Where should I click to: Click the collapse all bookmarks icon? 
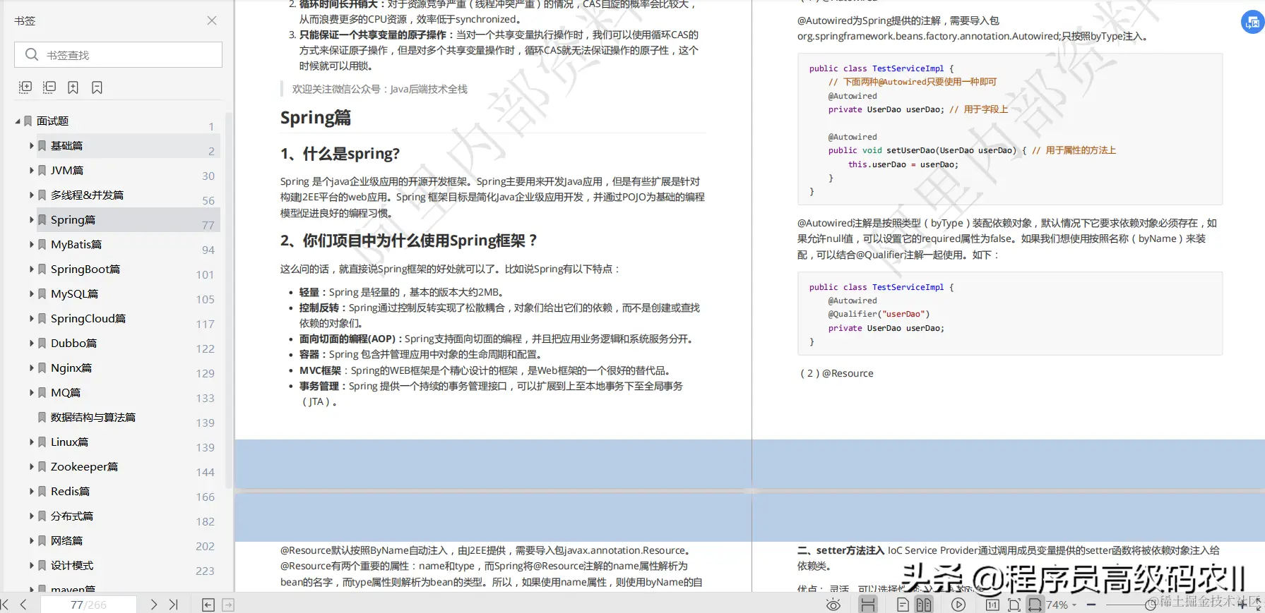point(49,87)
